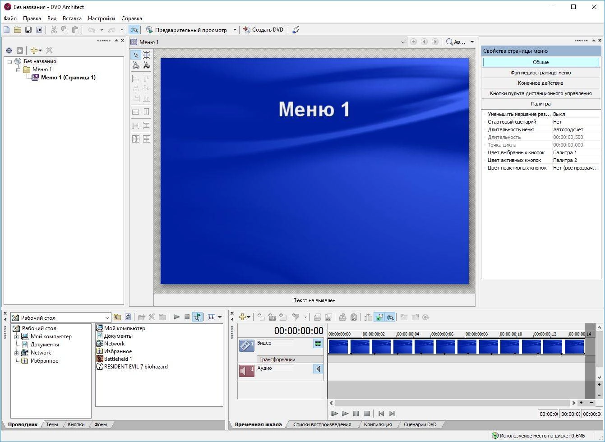Click the star icon in project overview panel

click(20, 51)
